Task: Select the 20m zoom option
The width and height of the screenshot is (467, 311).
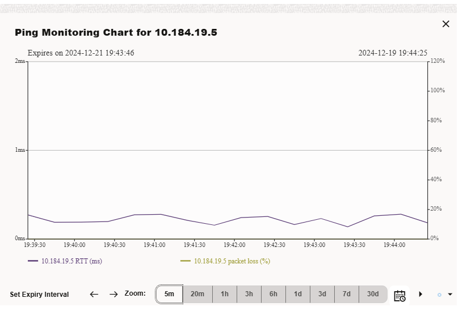Action: click(197, 294)
